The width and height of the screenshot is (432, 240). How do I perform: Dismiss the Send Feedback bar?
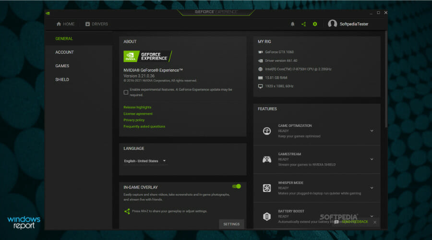pyautogui.click(x=375, y=222)
